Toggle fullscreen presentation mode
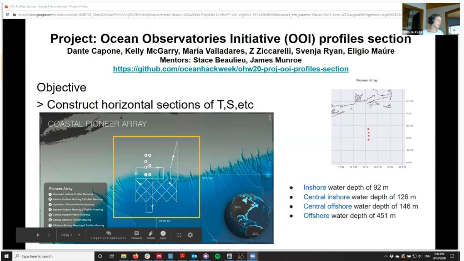This screenshot has height=261, width=464. (x=179, y=235)
